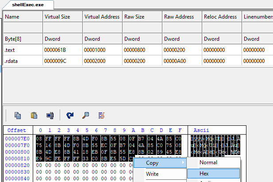Image resolution: width=273 pixels, height=182 pixels.
Task: Click .text Raw Size 00000800
Action: coord(142,50)
